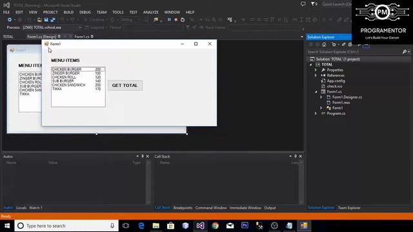413x232 pixels.
Task: Click the Save All icon in toolbar
Action: pos(53,20)
